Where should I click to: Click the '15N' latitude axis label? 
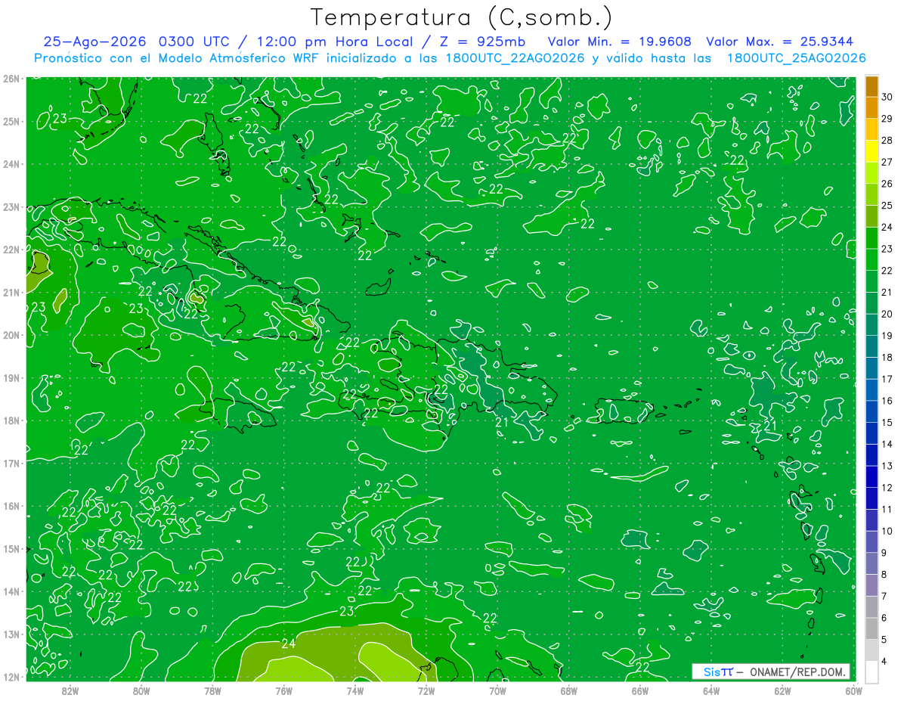tap(11, 548)
